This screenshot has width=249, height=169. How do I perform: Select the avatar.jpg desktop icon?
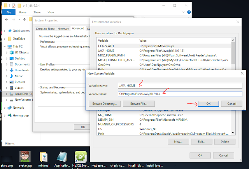point(25,159)
